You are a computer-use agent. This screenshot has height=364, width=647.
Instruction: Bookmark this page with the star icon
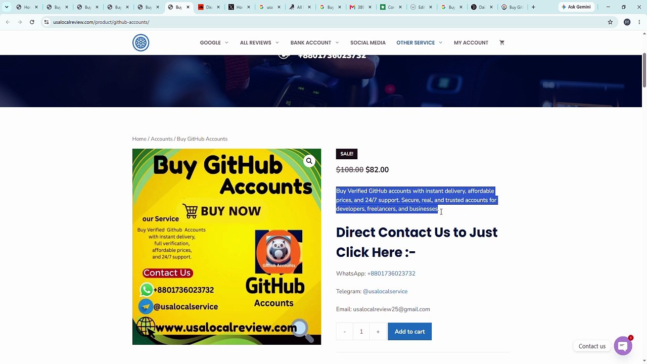610,22
